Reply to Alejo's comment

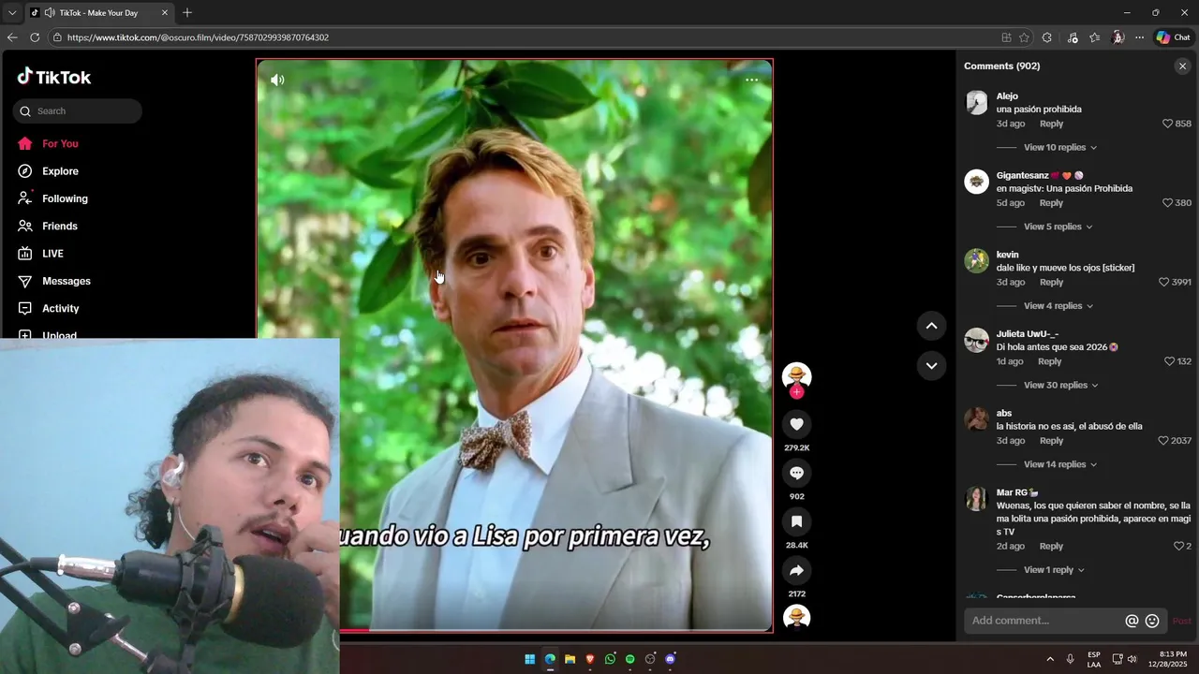click(x=1051, y=124)
